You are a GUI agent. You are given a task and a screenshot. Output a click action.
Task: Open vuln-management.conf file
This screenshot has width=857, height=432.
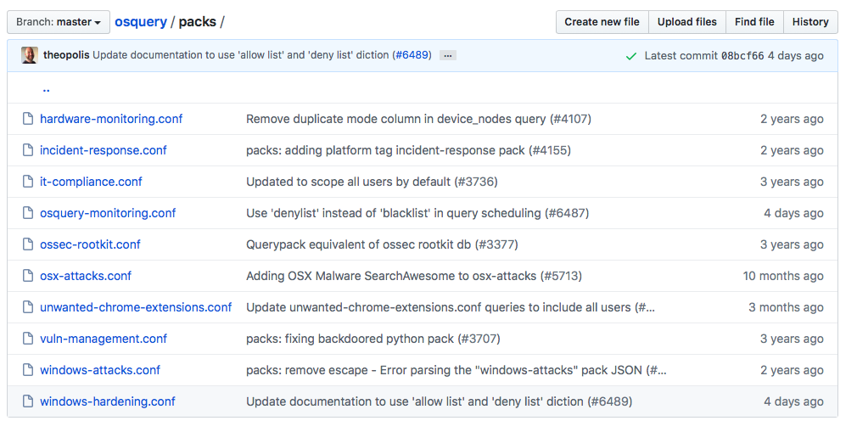click(104, 339)
